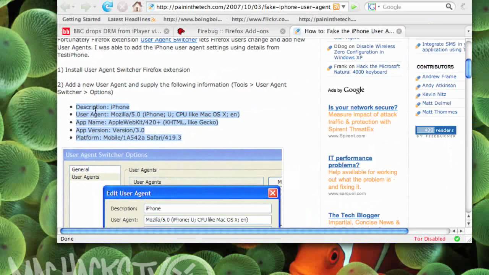Open The Tech Blogger ad link
The height and width of the screenshot is (275, 489).
pyautogui.click(x=354, y=215)
